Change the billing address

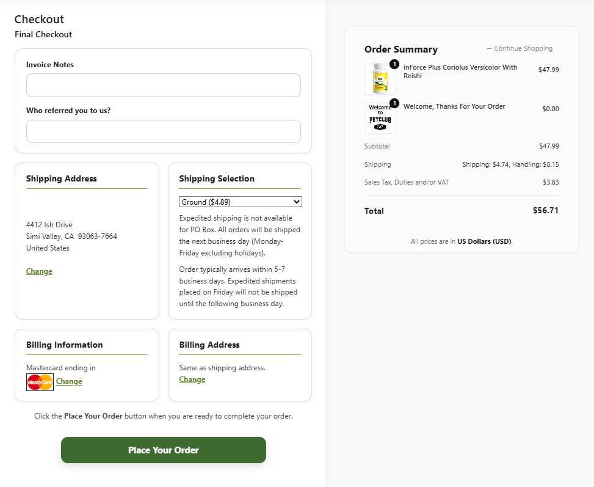pos(192,379)
